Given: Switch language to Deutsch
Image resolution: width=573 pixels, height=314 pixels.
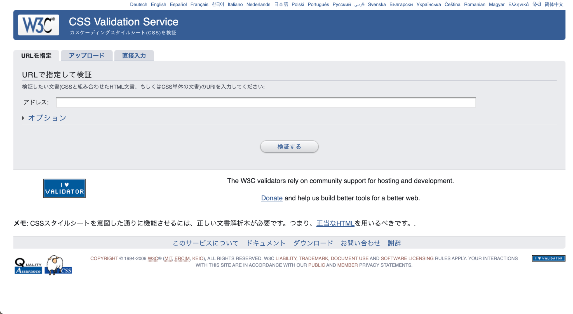Looking at the screenshot, I should 138,4.
